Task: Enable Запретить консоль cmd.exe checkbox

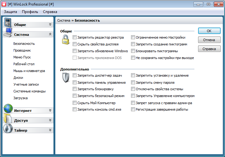Action: point(74,109)
